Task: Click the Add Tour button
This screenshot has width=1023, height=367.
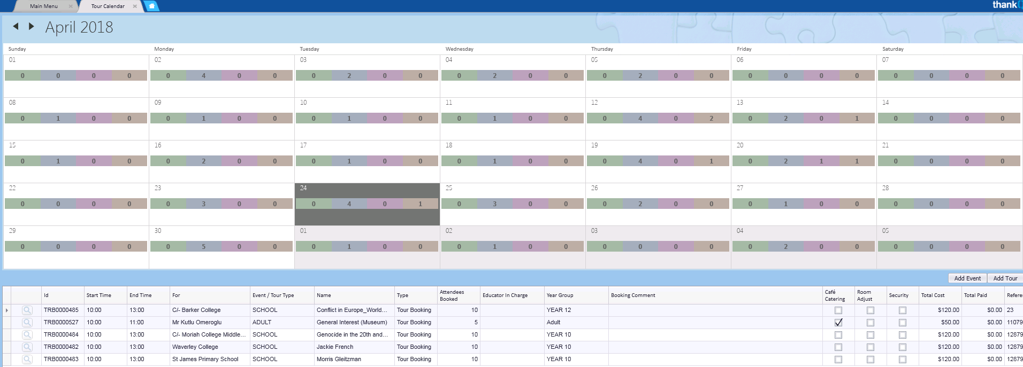Action: click(1005, 278)
